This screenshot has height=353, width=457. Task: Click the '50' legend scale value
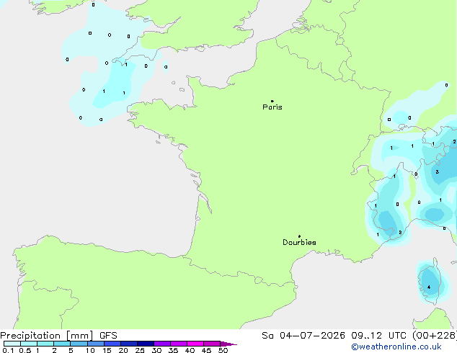223,350
